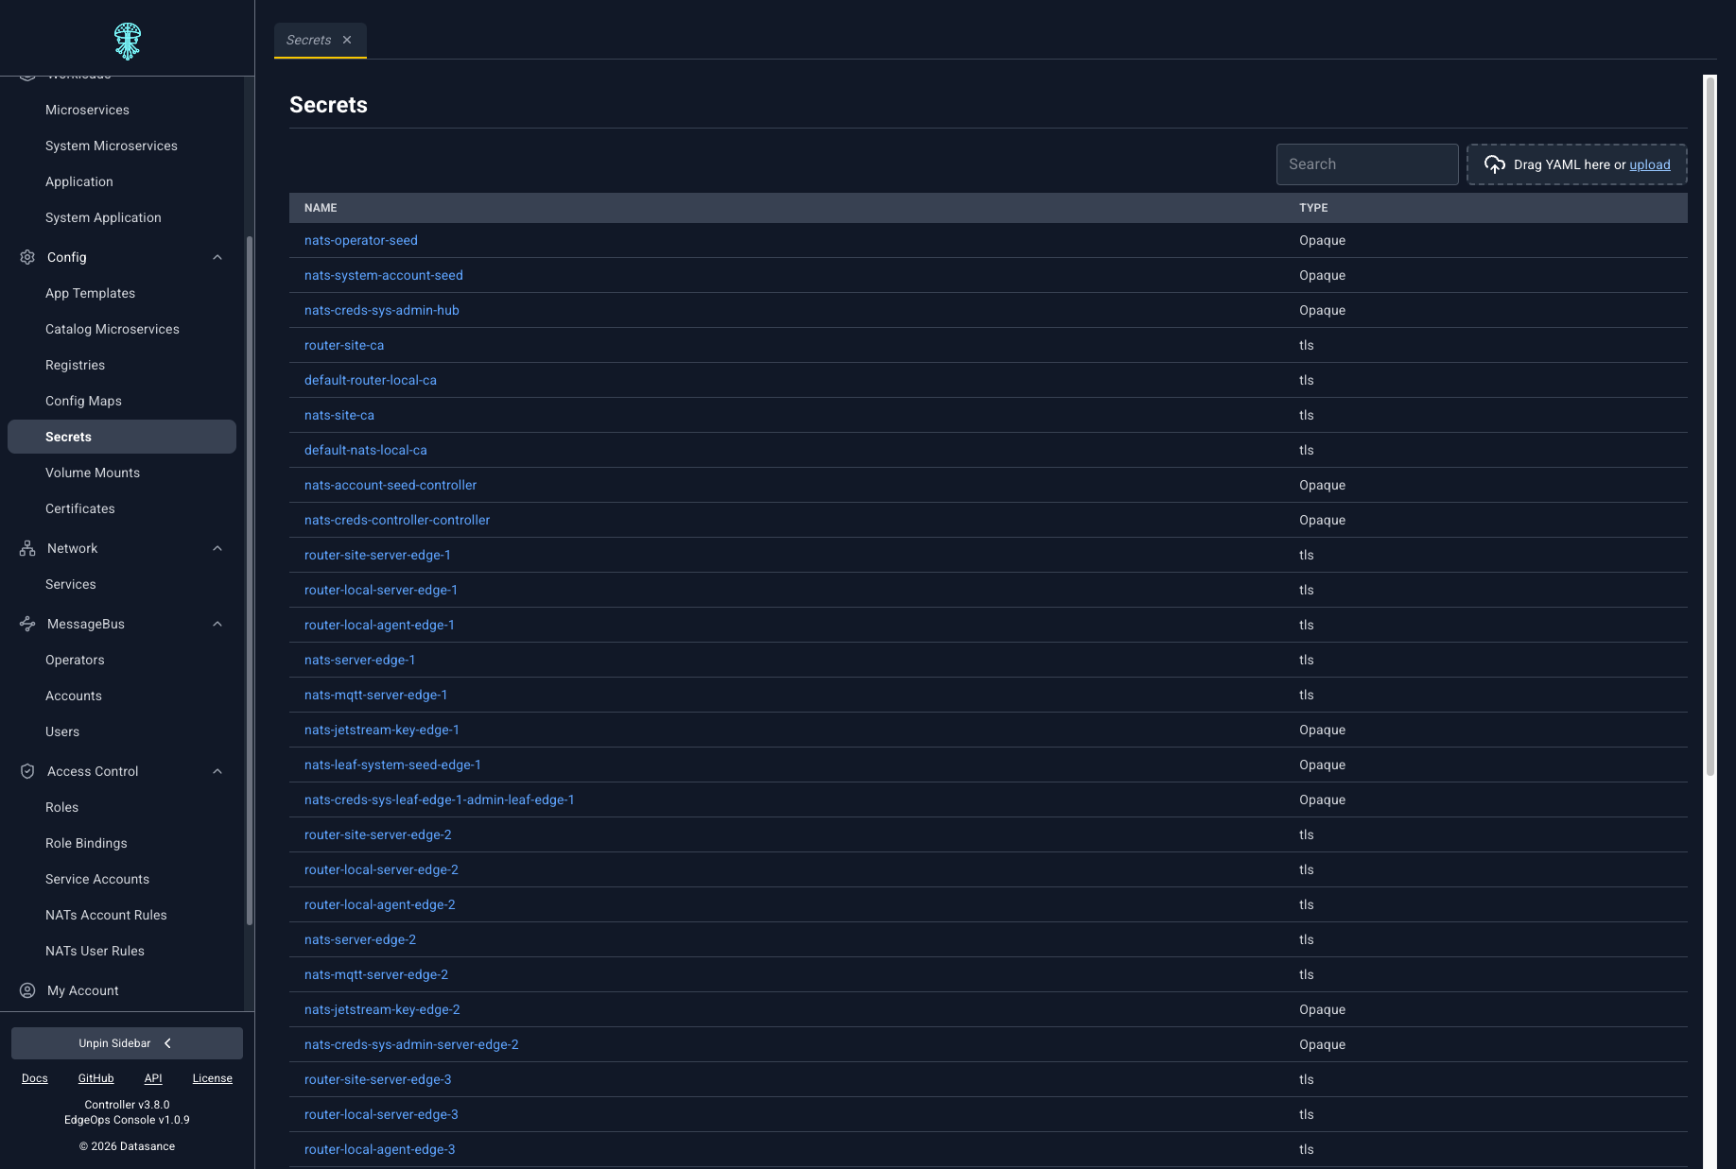Collapse the Config section chevron
Image resolution: width=1736 pixels, height=1169 pixels.
pos(217,257)
